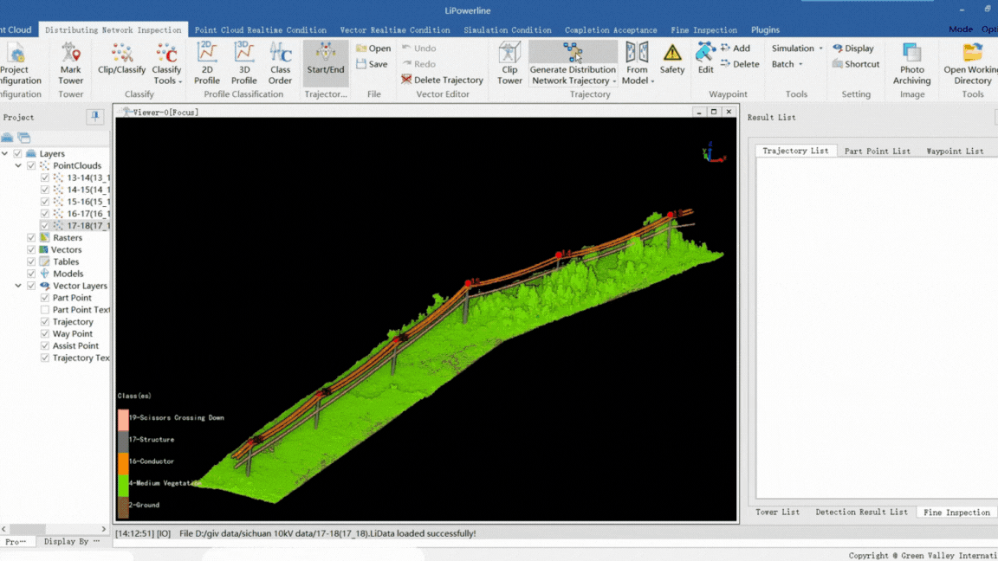998x561 pixels.
Task: Select the Class Order tool
Action: tap(280, 63)
